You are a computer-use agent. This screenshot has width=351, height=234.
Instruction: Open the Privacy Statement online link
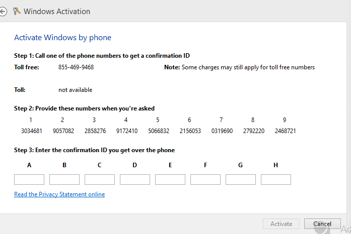coord(59,194)
